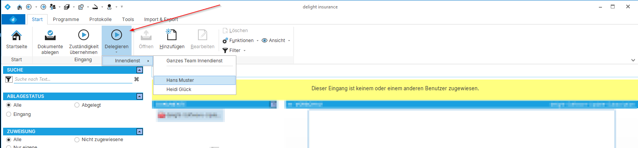The image size is (638, 148).
Task: Clear the search text with the X icon
Action: pyautogui.click(x=136, y=79)
